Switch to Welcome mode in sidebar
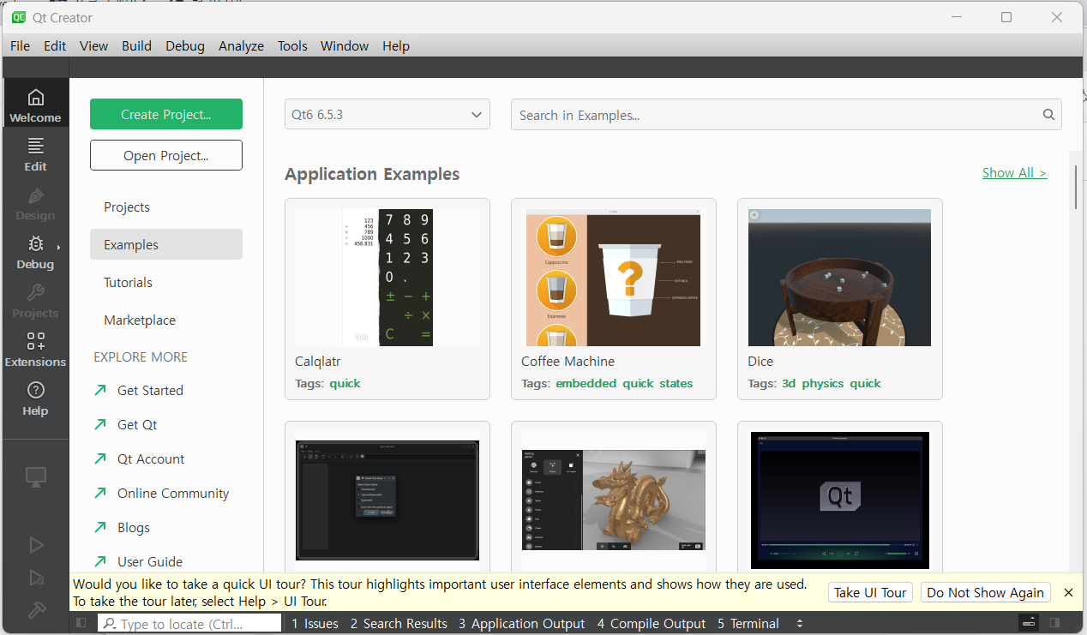1087x635 pixels. click(x=35, y=104)
